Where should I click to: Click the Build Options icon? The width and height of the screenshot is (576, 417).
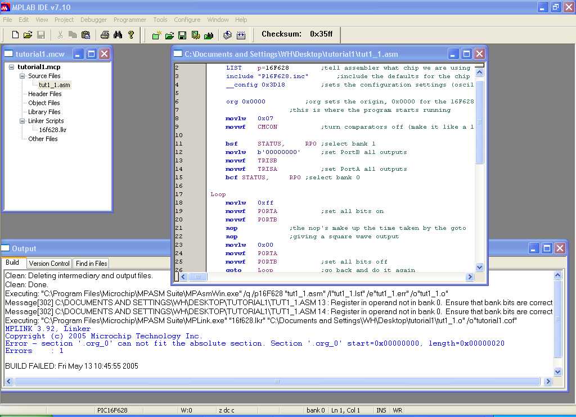click(x=195, y=35)
